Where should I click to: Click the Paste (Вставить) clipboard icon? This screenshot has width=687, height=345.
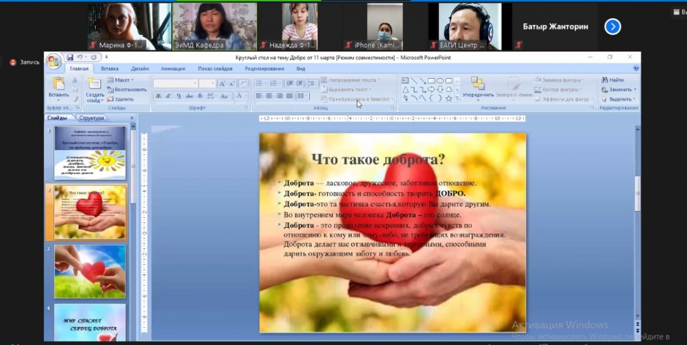[58, 83]
